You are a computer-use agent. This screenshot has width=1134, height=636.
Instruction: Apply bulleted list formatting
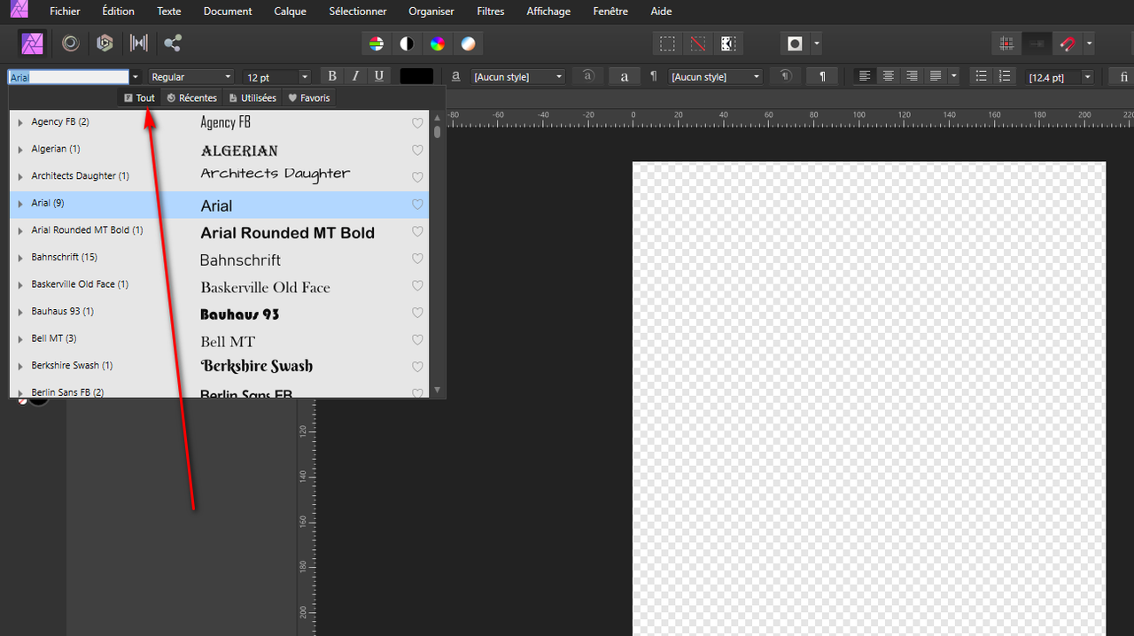pos(981,76)
